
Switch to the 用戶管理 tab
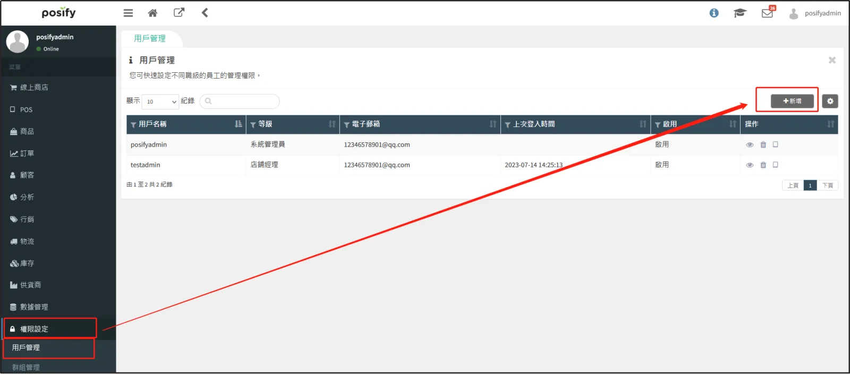pyautogui.click(x=150, y=39)
